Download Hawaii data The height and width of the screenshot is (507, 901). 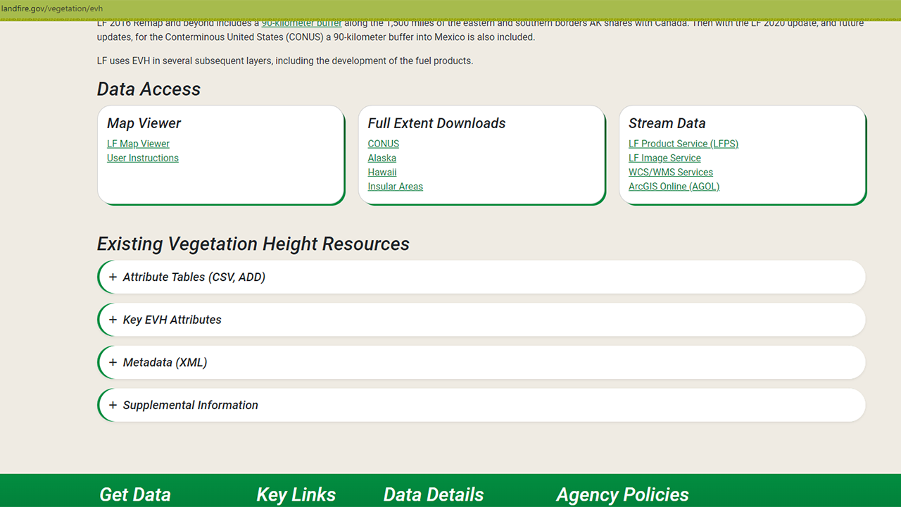pos(382,172)
